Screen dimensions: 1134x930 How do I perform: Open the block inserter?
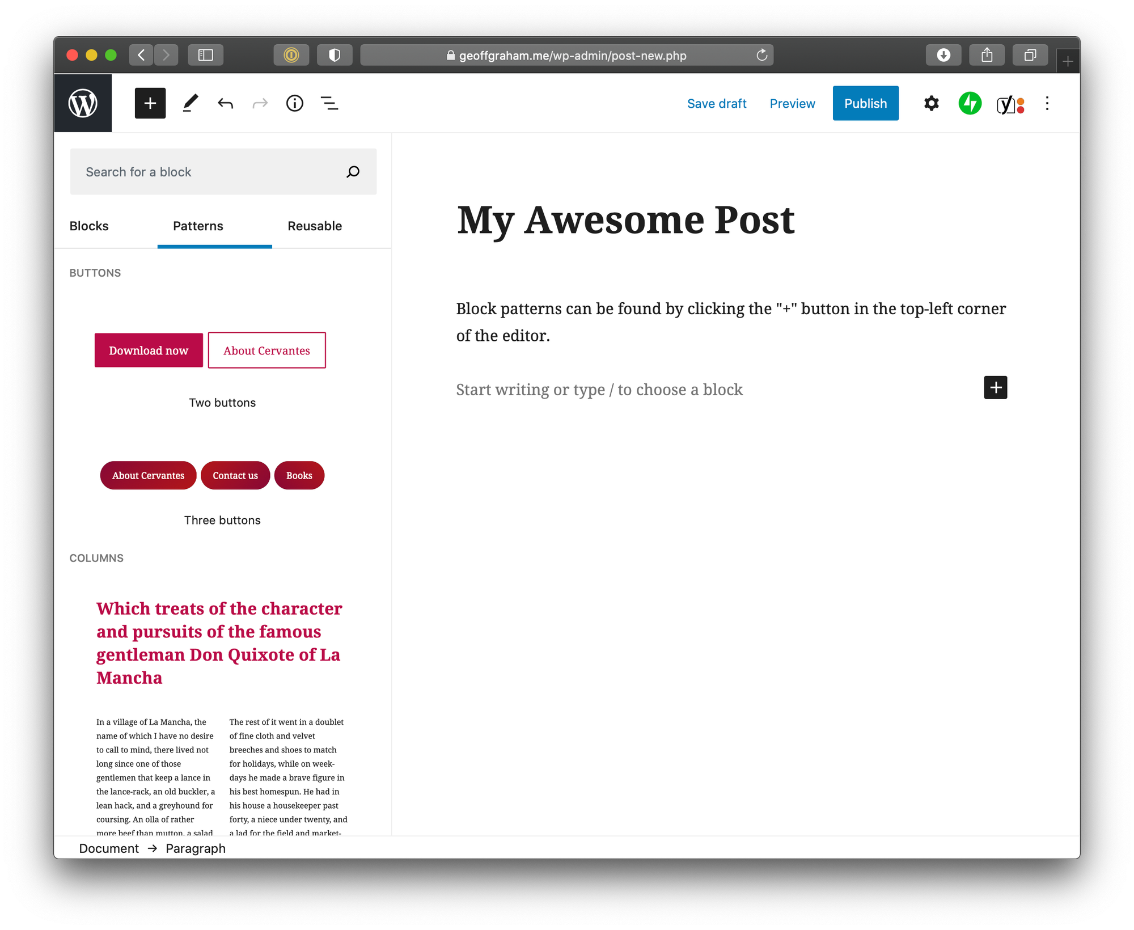pos(150,103)
